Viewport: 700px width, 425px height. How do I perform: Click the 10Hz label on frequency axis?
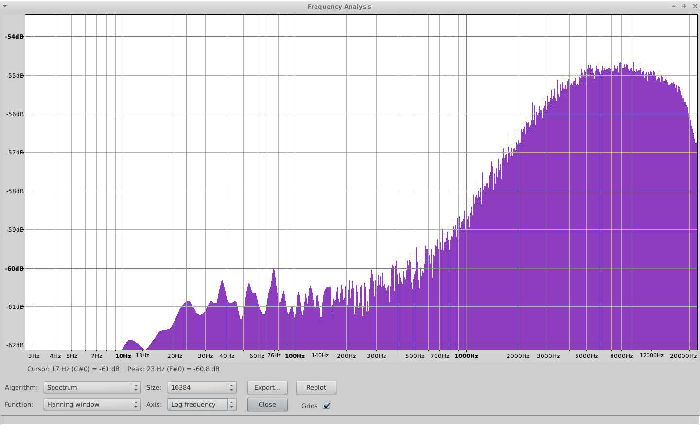tap(123, 356)
